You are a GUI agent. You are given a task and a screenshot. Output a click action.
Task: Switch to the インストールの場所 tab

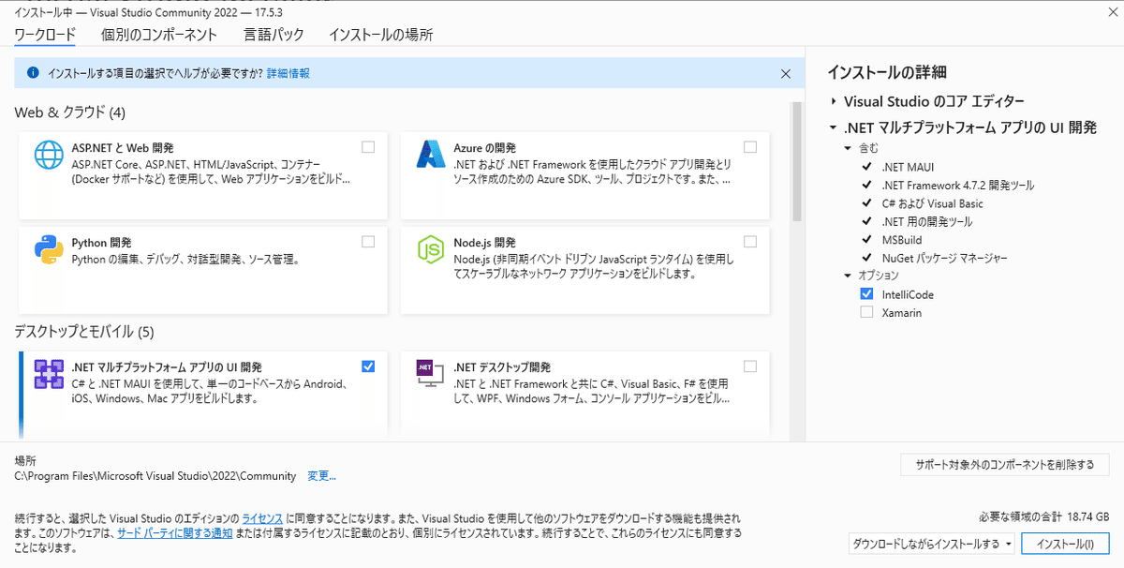pos(380,35)
